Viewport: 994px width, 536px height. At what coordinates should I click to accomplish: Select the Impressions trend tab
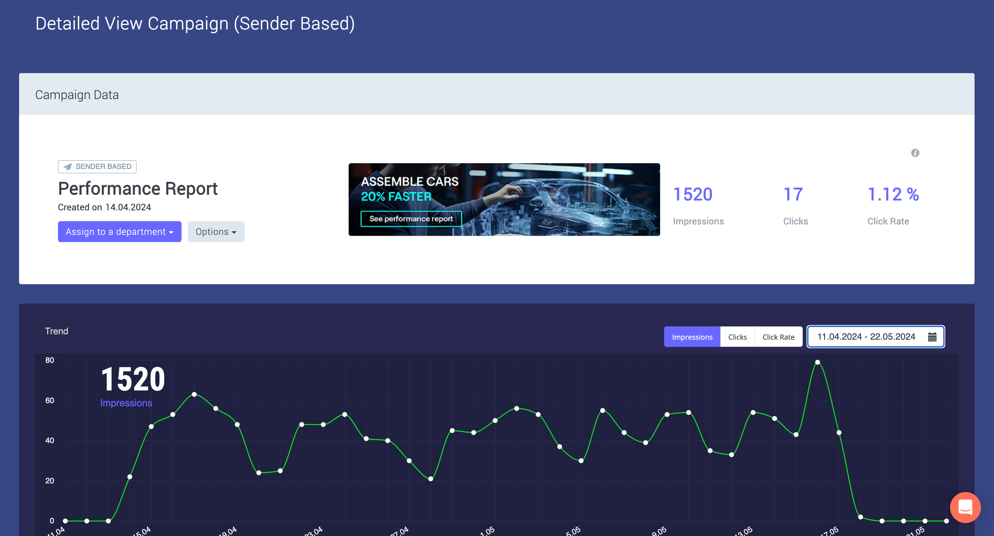[692, 337]
